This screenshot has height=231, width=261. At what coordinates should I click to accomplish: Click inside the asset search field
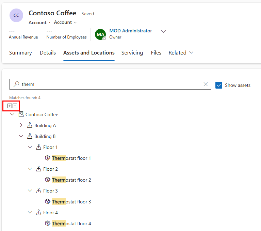pos(110,84)
